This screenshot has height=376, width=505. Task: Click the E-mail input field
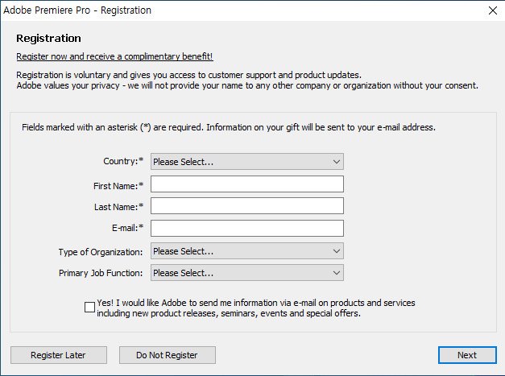tap(247, 228)
